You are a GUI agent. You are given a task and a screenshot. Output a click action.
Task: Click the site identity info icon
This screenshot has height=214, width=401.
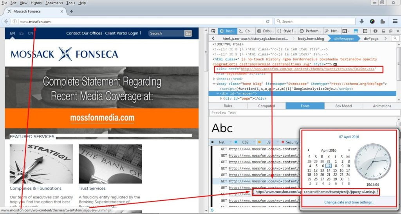(15, 21)
